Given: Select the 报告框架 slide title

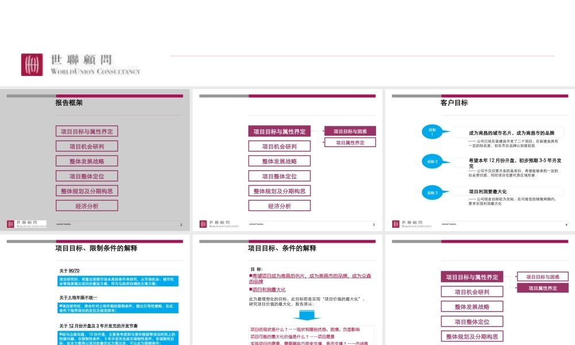Looking at the screenshot, I should (69, 103).
